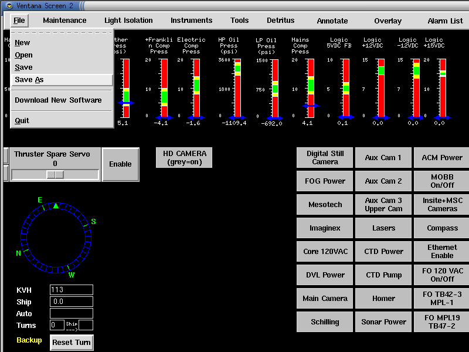This screenshot has width=469, height=352.
Task: Open the Light Isolation menu
Action: click(x=128, y=21)
